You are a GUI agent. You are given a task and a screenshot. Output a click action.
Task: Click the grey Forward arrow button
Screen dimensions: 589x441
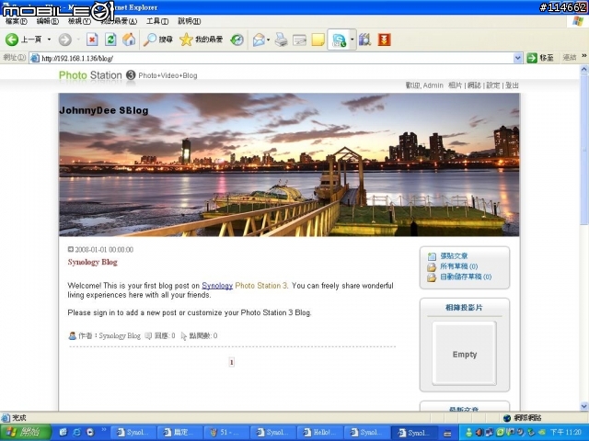(64, 40)
